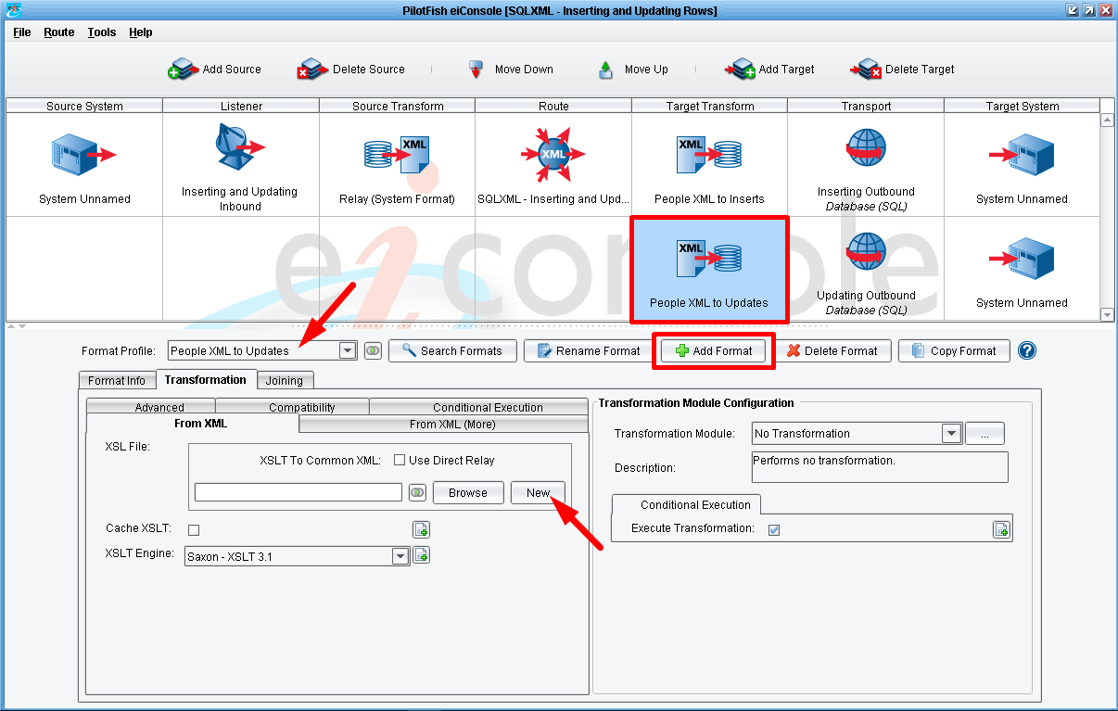Click the Move Up arrow icon
1118x711 pixels.
[x=606, y=70]
